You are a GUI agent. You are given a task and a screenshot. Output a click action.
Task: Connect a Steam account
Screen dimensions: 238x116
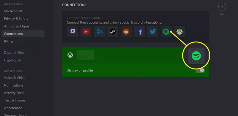[x=113, y=32]
